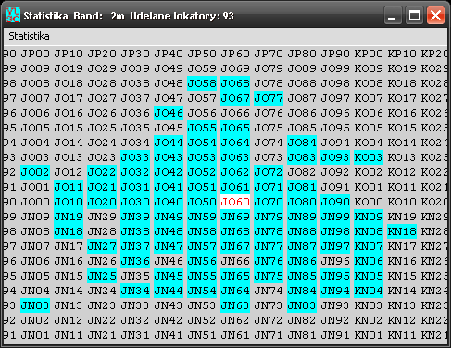Close the Statistika window
Viewport: 451px width, 348px height.
tap(435, 16)
